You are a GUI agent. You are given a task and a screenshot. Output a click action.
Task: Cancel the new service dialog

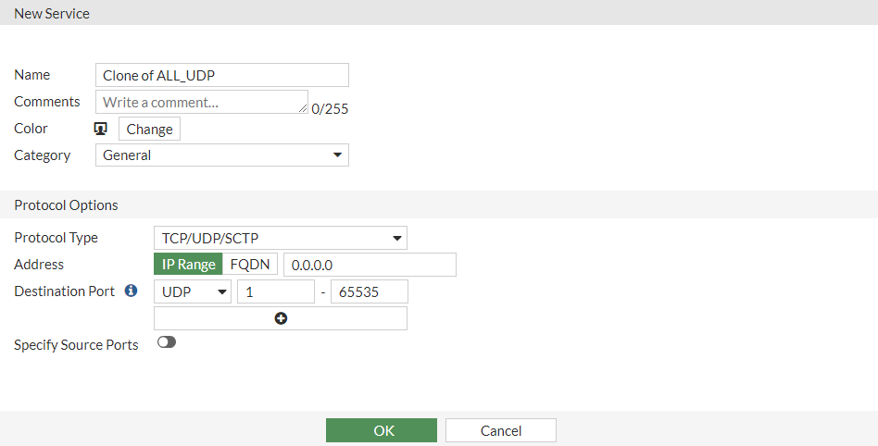(501, 430)
